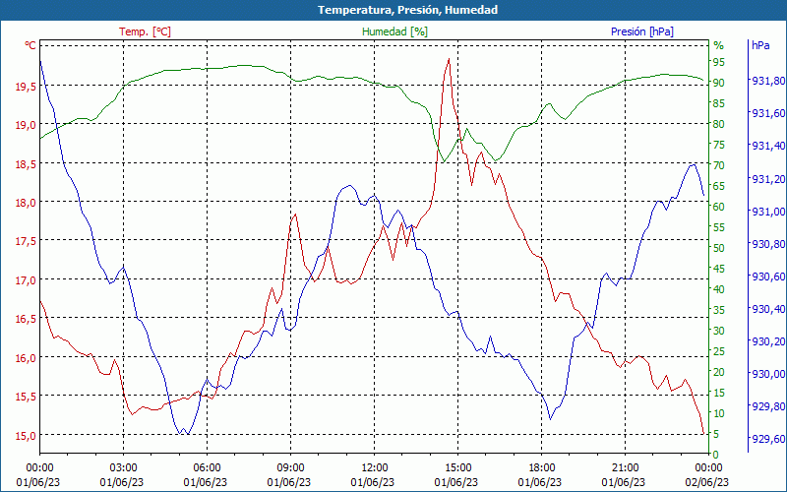Click the 'hPa' unit label on pressure axis
The width and height of the screenshot is (787, 492).
click(x=760, y=45)
